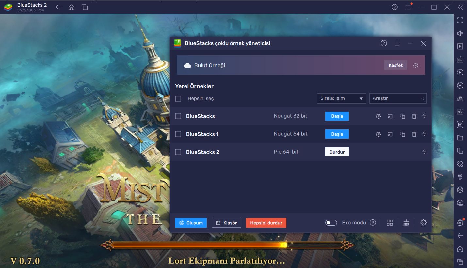
Task: Open the Sırala: İsim sort dropdown
Action: pyautogui.click(x=341, y=98)
